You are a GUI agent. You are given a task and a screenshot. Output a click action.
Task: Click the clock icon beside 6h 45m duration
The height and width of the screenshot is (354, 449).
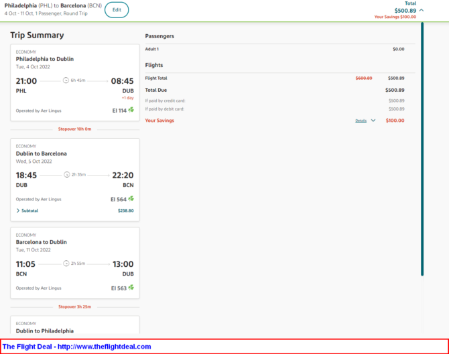pyautogui.click(x=66, y=80)
